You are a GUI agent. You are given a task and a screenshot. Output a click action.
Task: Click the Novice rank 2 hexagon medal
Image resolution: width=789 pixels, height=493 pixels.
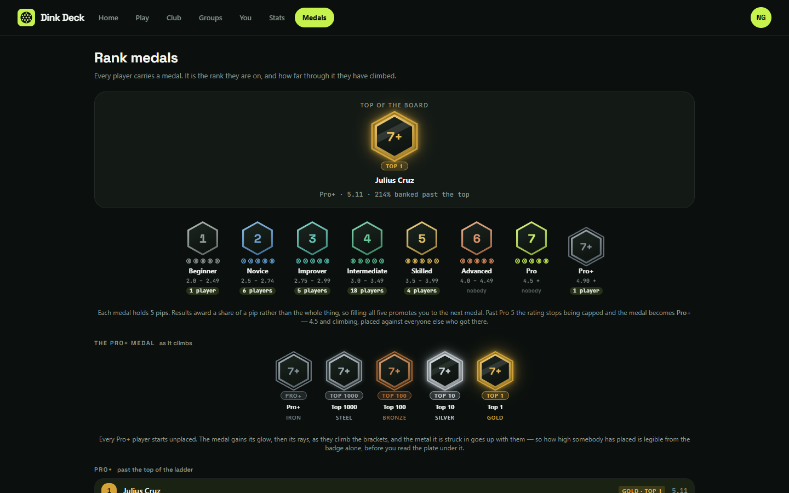(x=258, y=238)
